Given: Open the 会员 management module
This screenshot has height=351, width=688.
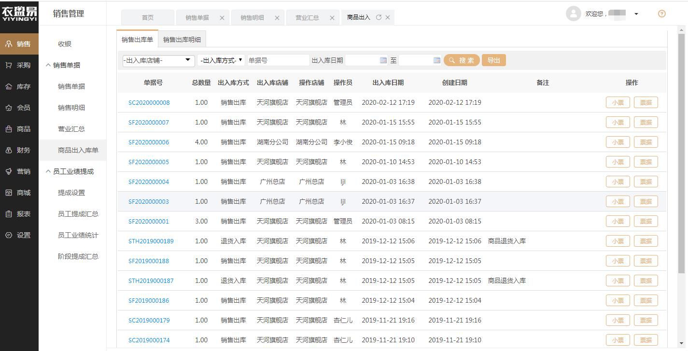Looking at the screenshot, I should pyautogui.click(x=19, y=107).
